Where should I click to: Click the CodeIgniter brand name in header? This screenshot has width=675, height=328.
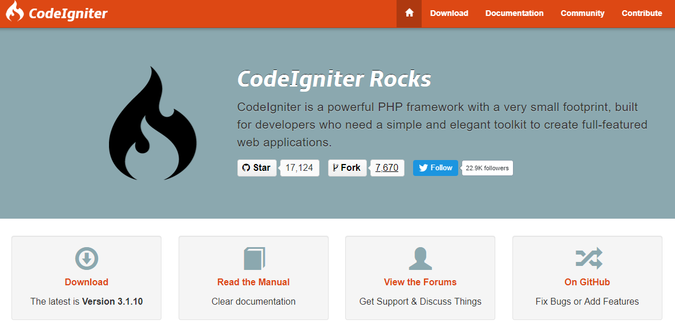click(x=68, y=14)
